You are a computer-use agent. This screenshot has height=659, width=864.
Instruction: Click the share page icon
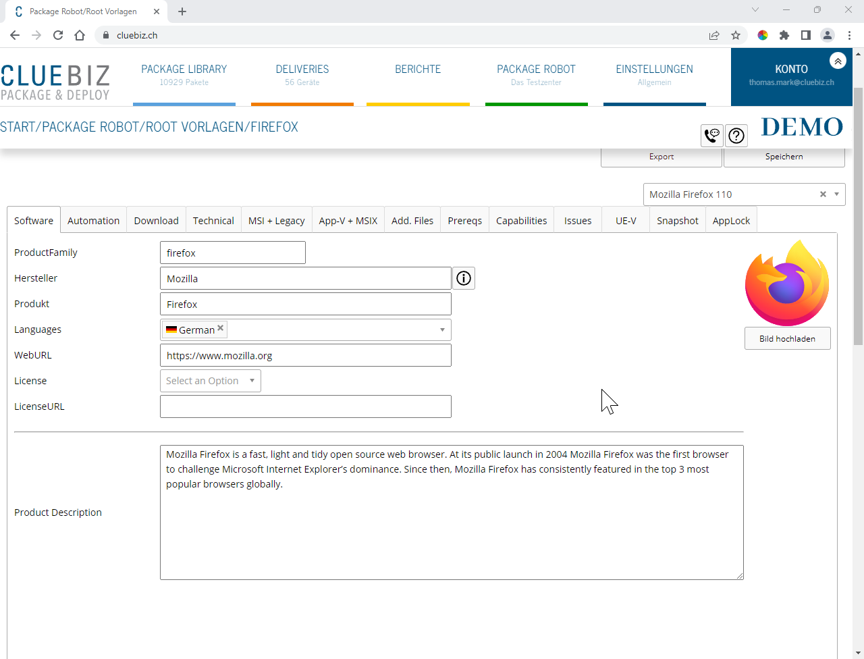point(714,35)
